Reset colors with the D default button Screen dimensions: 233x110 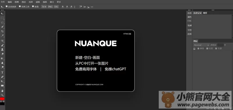3,101
